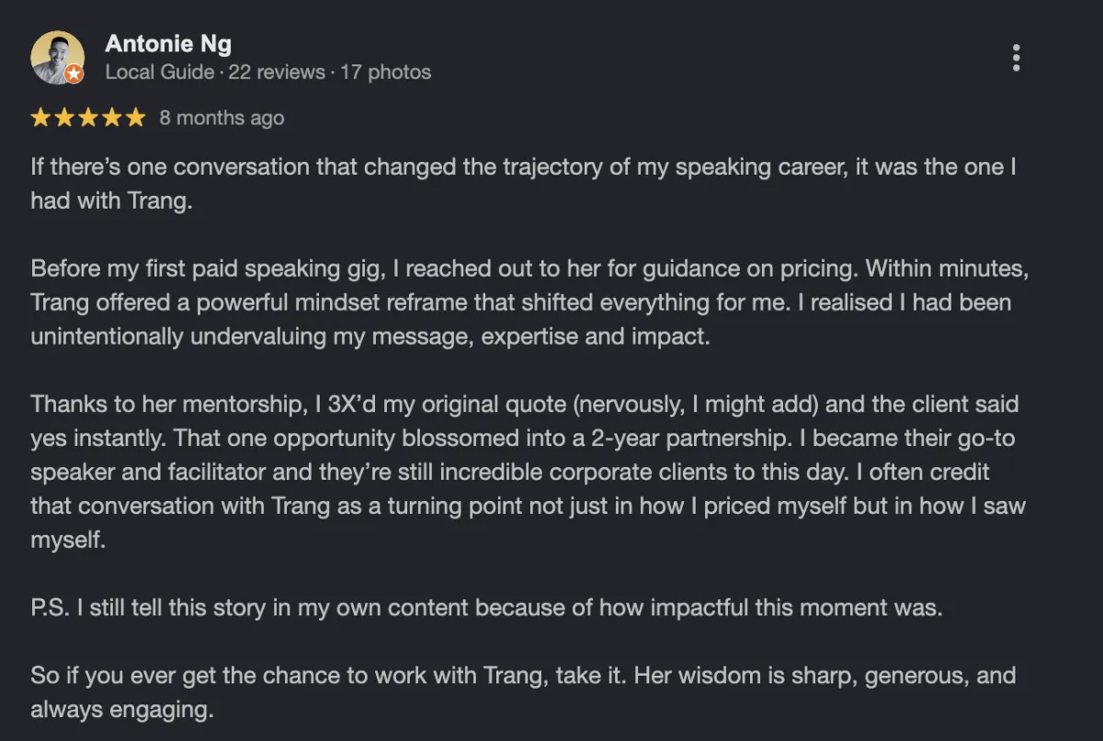Click the "22 reviews" count
Image resolution: width=1103 pixels, height=741 pixels.
coord(277,72)
